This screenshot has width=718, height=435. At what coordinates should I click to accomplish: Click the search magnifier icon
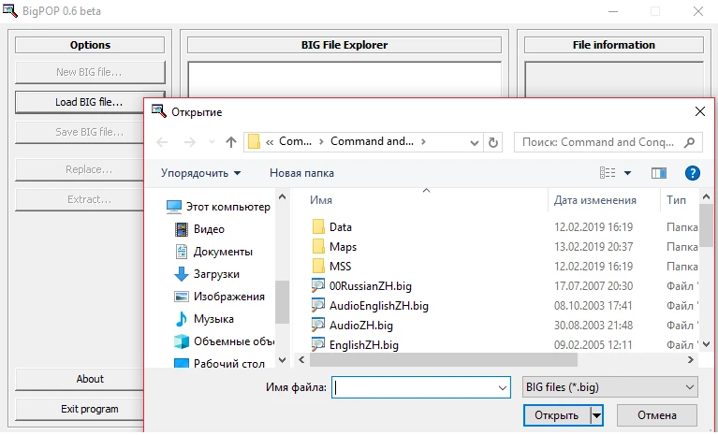[x=689, y=142]
